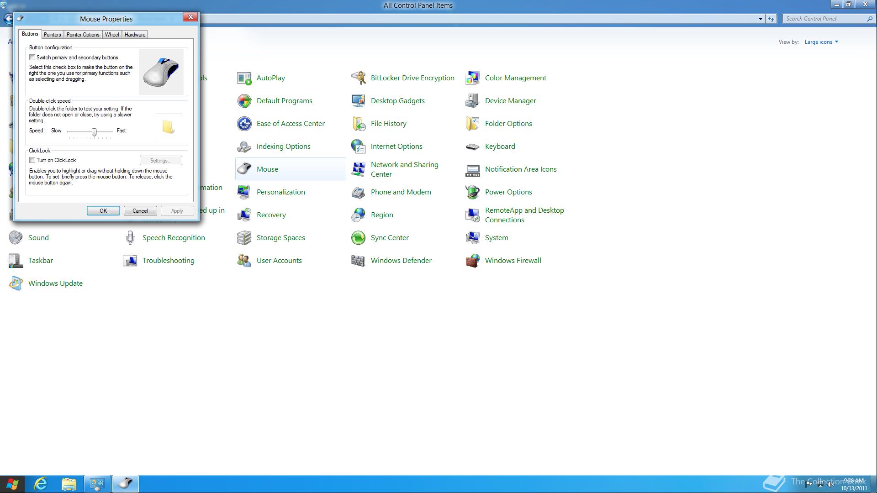Launch Internet Explorer from the taskbar
Viewport: 877px width, 493px height.
coord(41,484)
